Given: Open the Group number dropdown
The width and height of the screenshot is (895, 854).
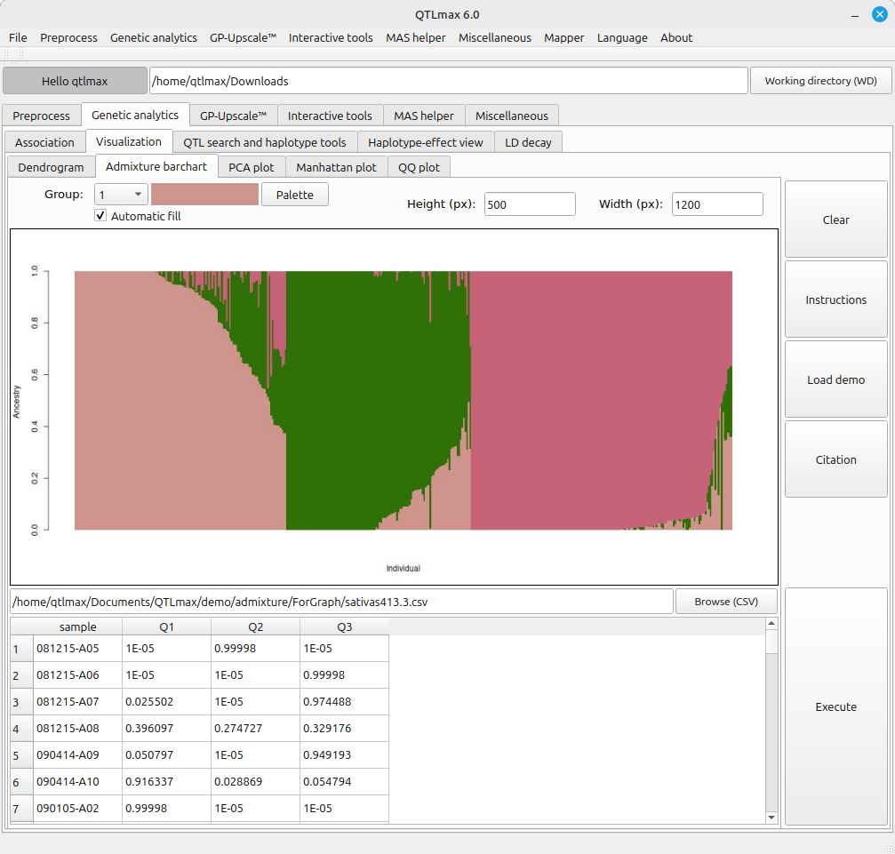Looking at the screenshot, I should (x=121, y=195).
